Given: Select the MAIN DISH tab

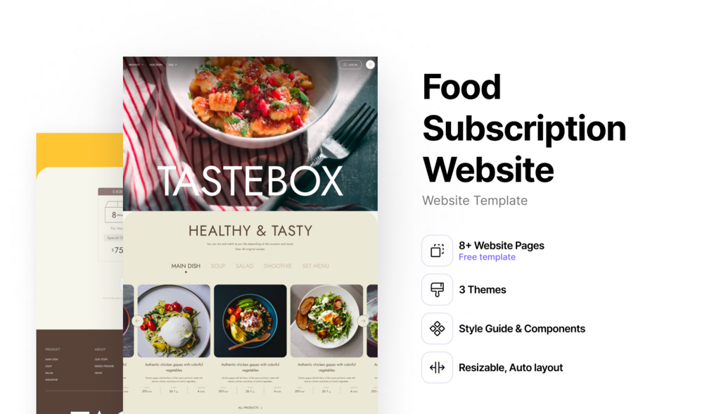Looking at the screenshot, I should coord(186,266).
